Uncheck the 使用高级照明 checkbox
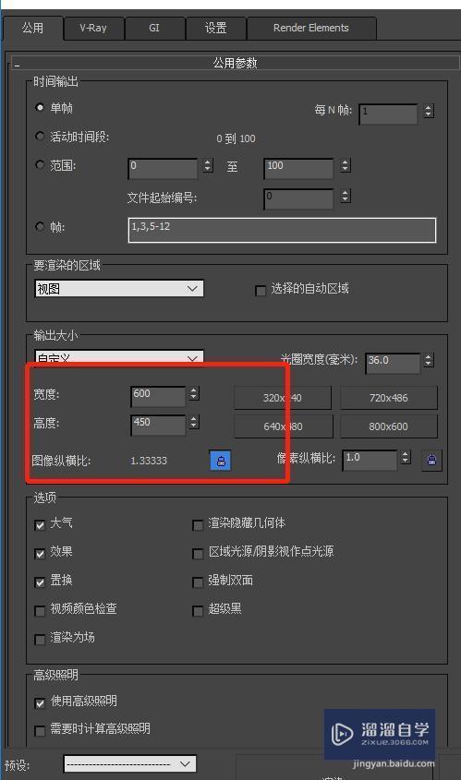This screenshot has height=780, width=461. [x=41, y=702]
